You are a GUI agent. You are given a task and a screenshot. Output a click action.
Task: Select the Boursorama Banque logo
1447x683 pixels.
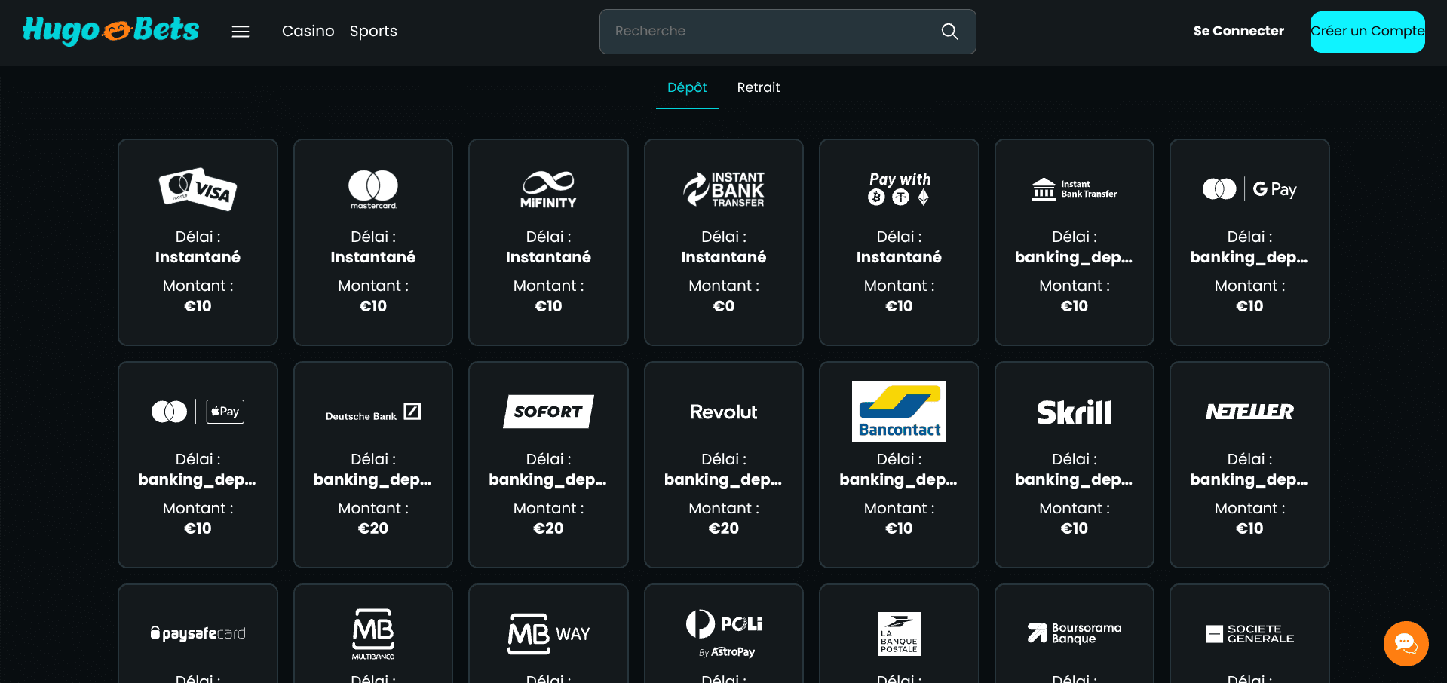[x=1074, y=633]
